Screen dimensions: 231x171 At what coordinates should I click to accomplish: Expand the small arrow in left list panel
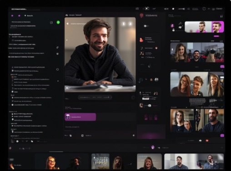click(58, 81)
